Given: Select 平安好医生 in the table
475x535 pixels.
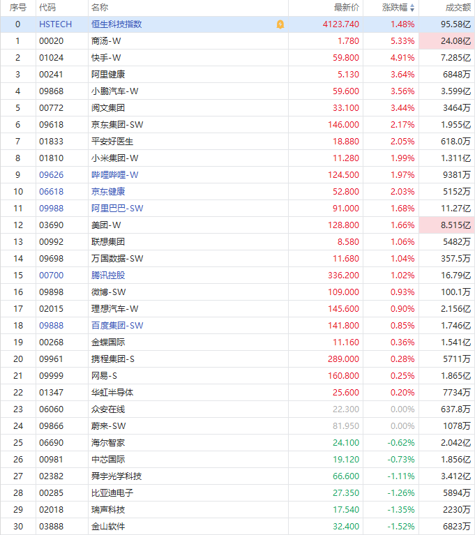Looking at the screenshot, I should pos(112,142).
